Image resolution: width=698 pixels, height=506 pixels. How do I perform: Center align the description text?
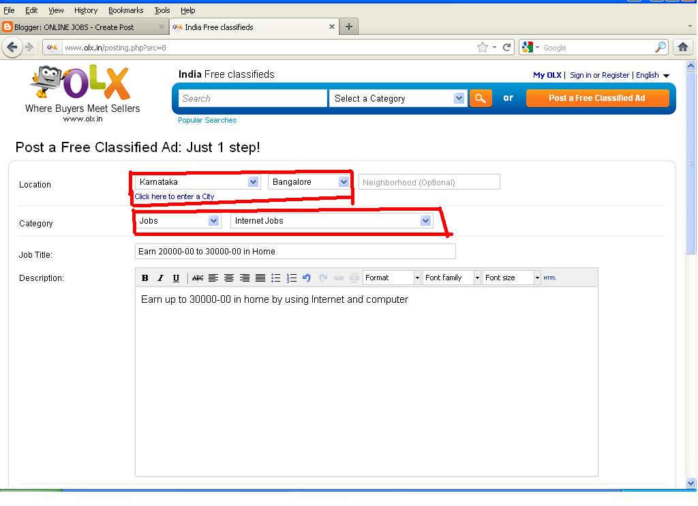pos(228,278)
